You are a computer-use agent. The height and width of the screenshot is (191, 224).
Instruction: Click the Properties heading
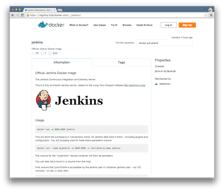[162, 60]
